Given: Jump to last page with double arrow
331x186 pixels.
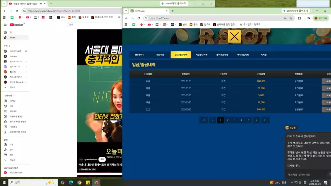Looking at the screenshot, I should point(265,120).
